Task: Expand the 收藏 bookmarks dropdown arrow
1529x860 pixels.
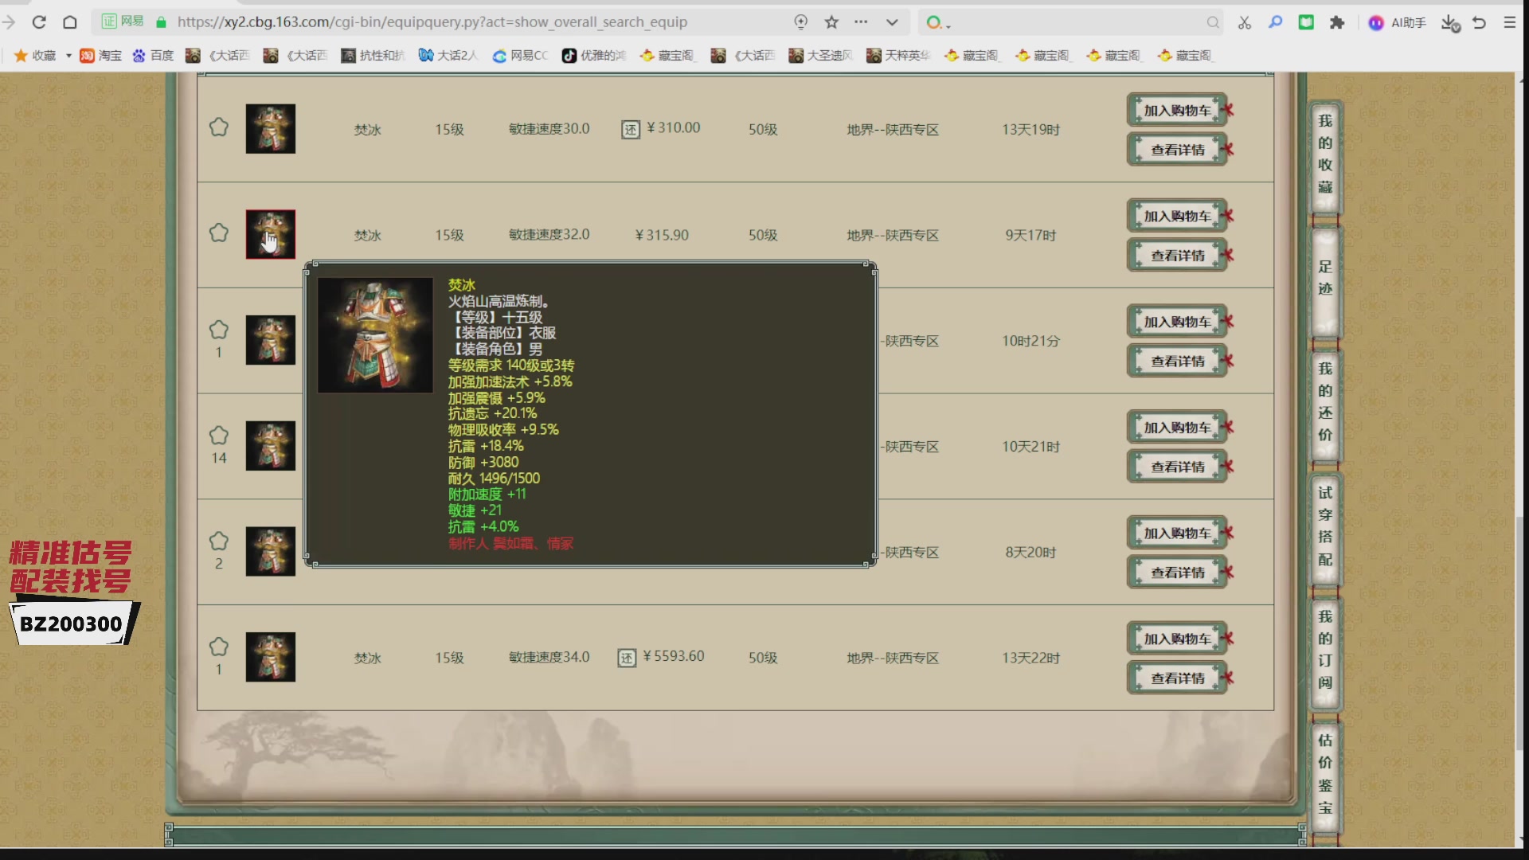Action: point(68,56)
